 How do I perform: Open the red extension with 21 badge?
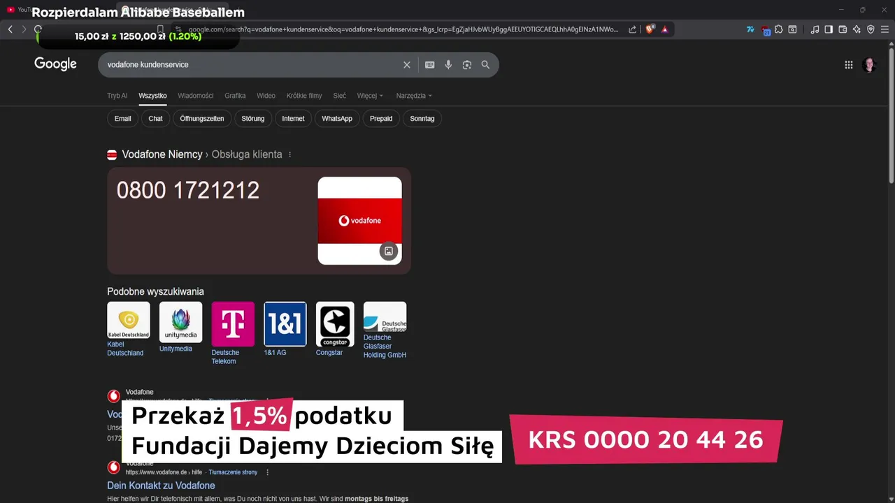tap(766, 30)
